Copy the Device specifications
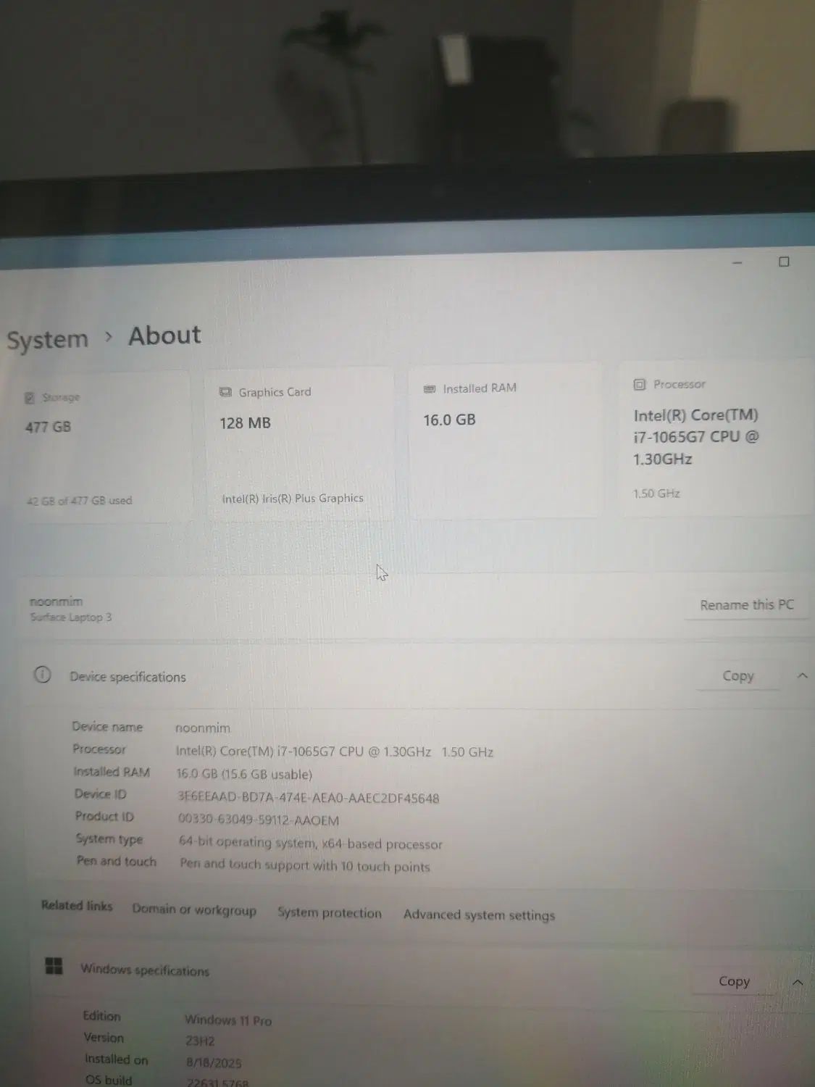815x1087 pixels. (x=738, y=676)
